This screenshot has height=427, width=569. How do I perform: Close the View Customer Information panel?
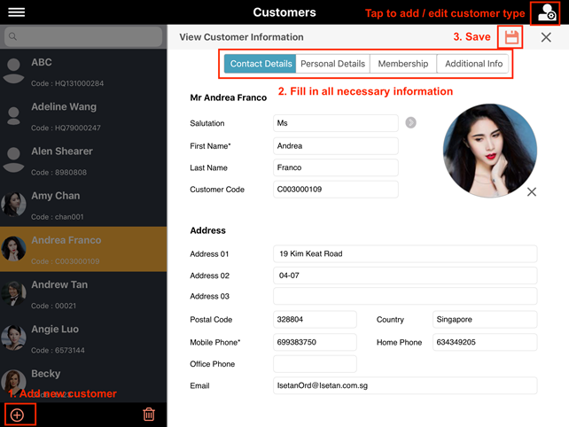546,37
